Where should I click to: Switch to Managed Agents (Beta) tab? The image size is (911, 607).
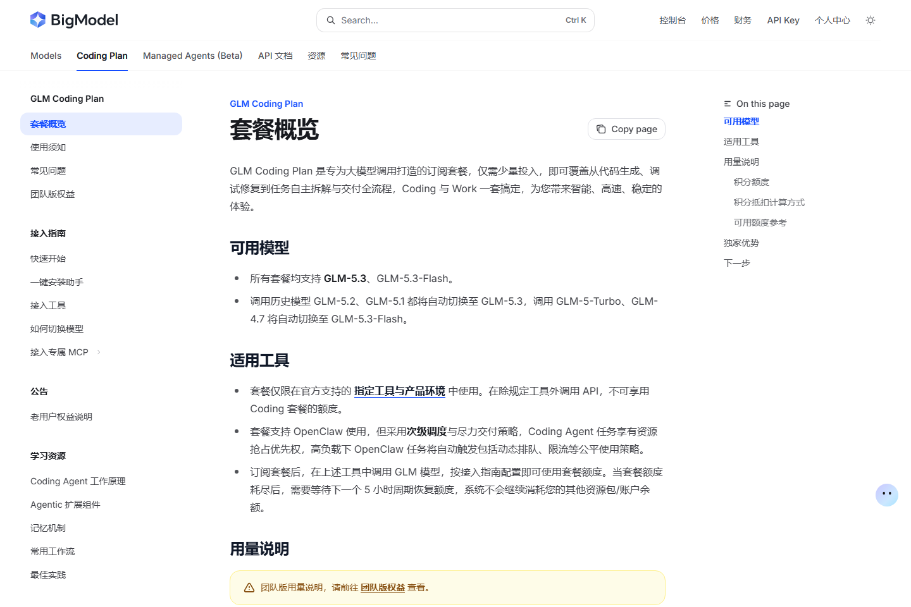tap(193, 56)
